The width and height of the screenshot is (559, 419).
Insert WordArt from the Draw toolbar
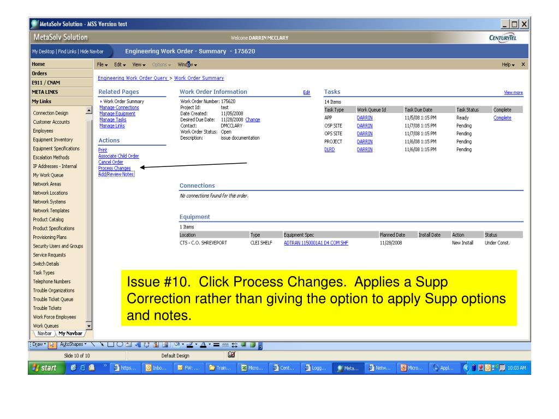(137, 345)
